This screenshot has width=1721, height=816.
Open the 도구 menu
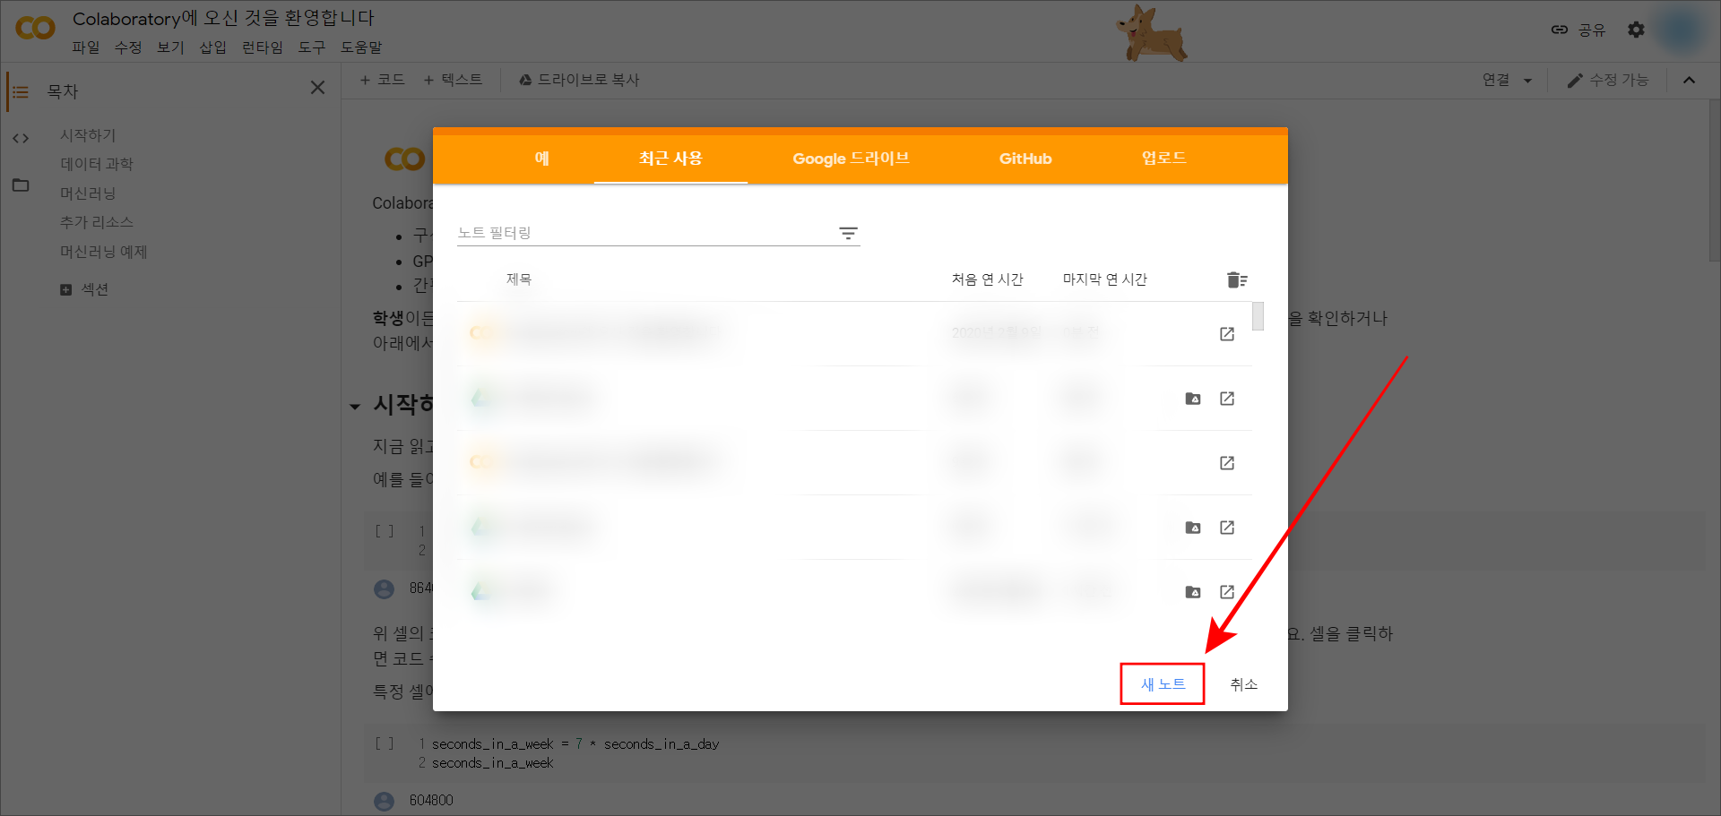[x=312, y=47]
